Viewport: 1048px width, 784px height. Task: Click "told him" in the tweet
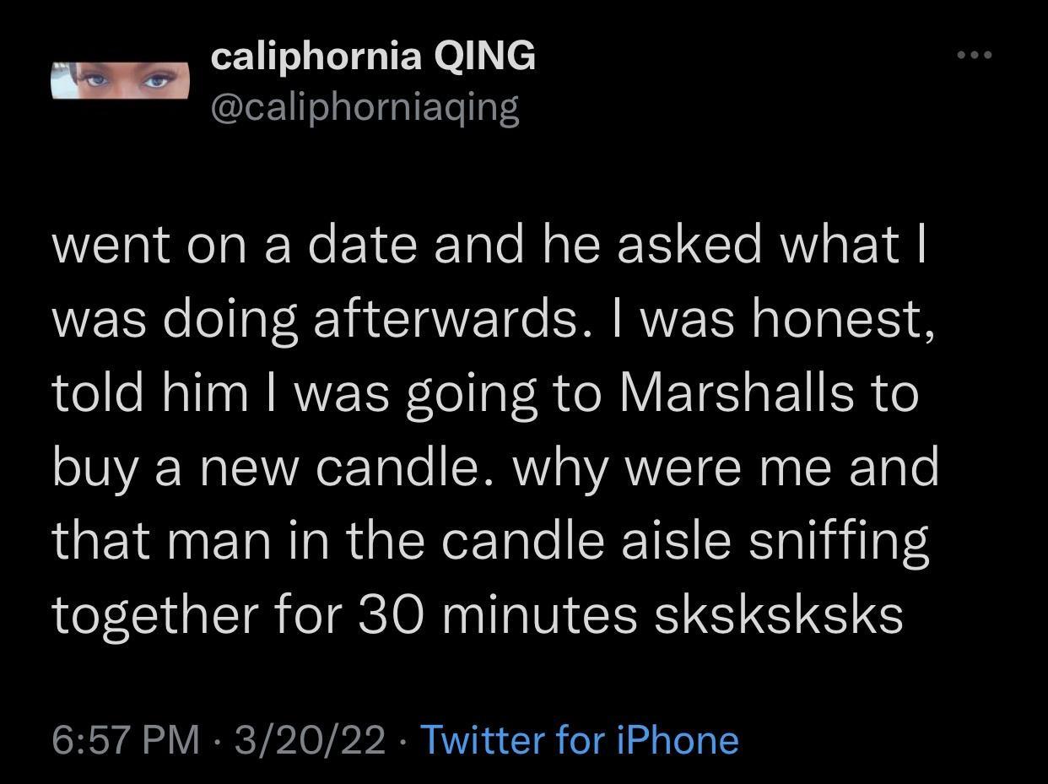coord(149,393)
